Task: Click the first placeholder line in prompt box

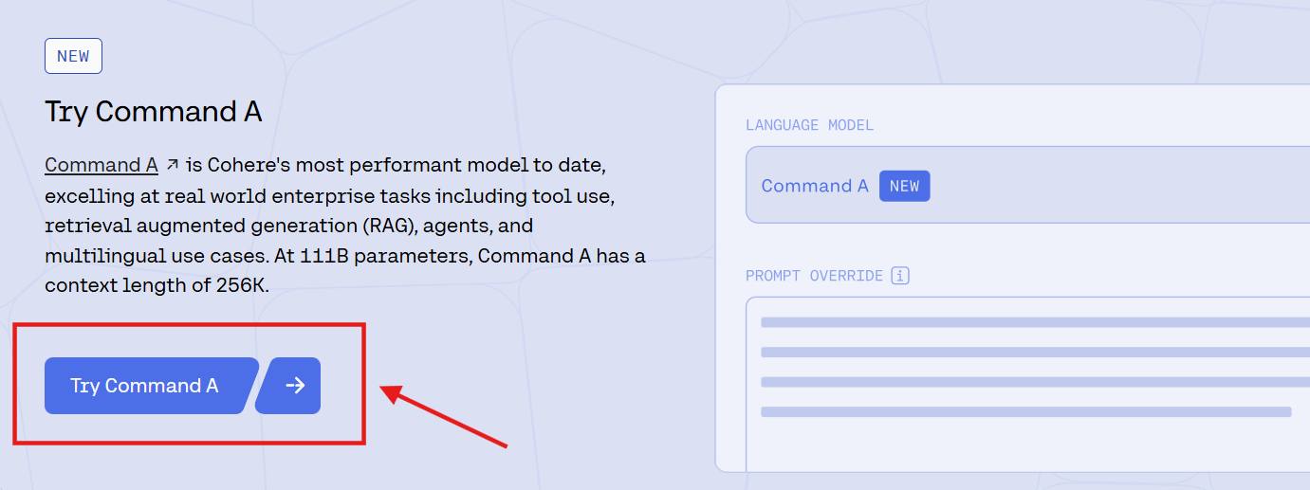Action: (x=1034, y=322)
